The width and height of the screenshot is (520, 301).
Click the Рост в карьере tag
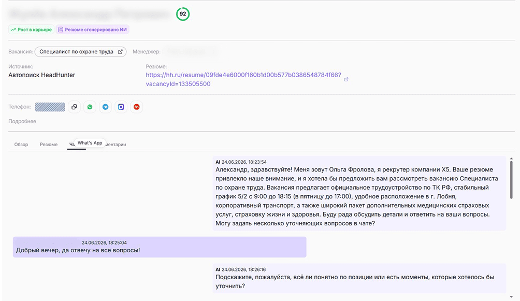click(31, 30)
